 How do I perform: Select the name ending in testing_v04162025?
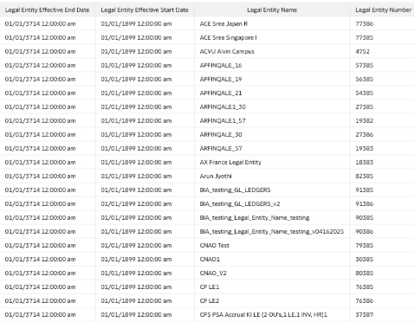pyautogui.click(x=272, y=231)
